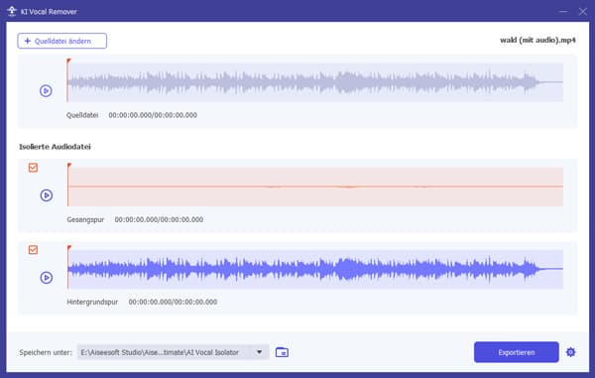Open export settings gear icon

click(570, 352)
